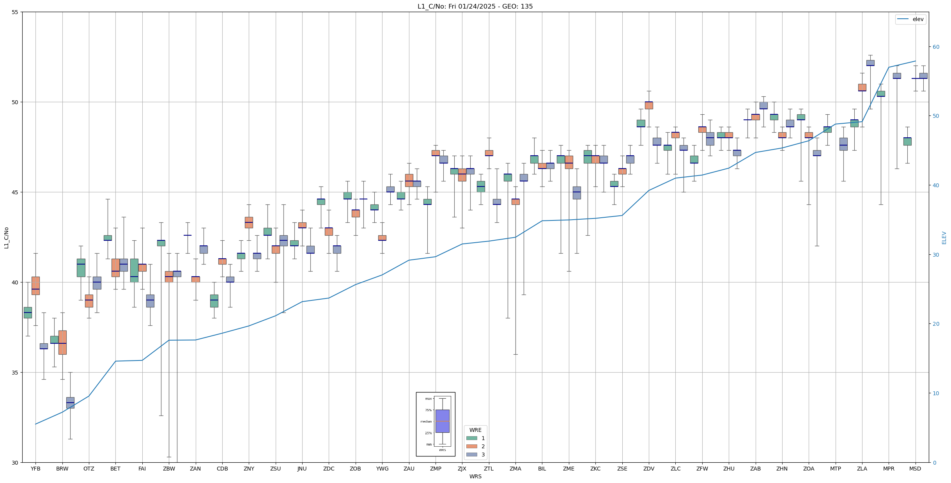
Task: Click the green WRE 1 legend swatch
Action: click(471, 438)
